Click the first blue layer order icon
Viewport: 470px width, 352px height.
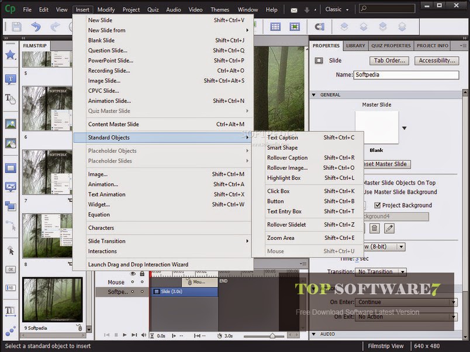point(344,27)
